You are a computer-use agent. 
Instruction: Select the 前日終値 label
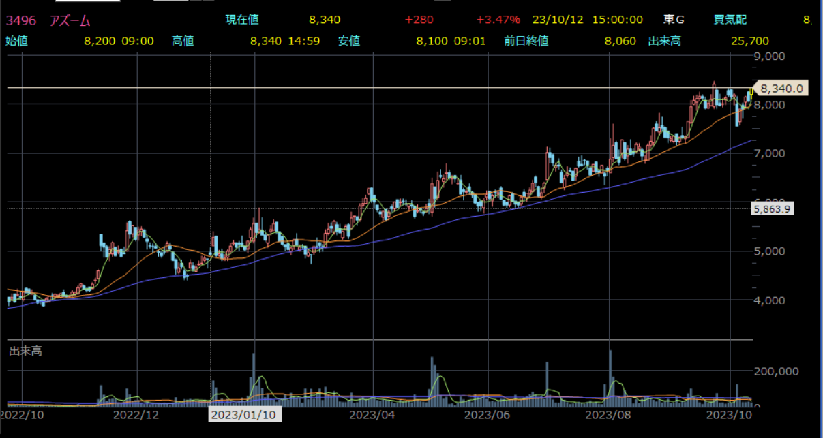click(x=526, y=41)
